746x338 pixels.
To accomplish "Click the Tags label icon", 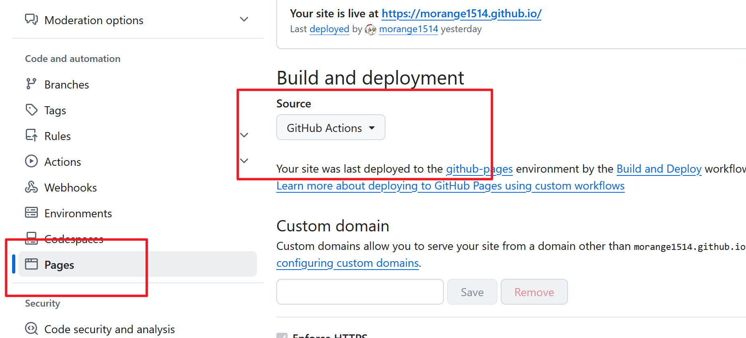I will click(x=31, y=109).
